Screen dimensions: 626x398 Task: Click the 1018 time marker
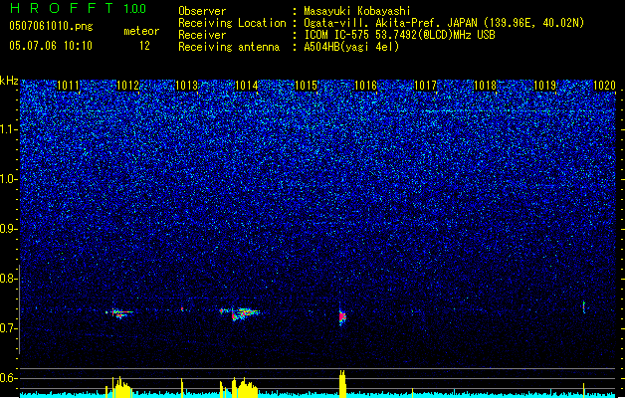(485, 86)
